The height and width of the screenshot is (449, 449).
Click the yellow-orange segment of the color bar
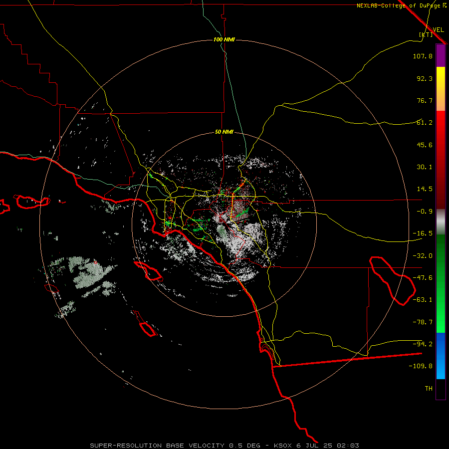click(x=441, y=89)
